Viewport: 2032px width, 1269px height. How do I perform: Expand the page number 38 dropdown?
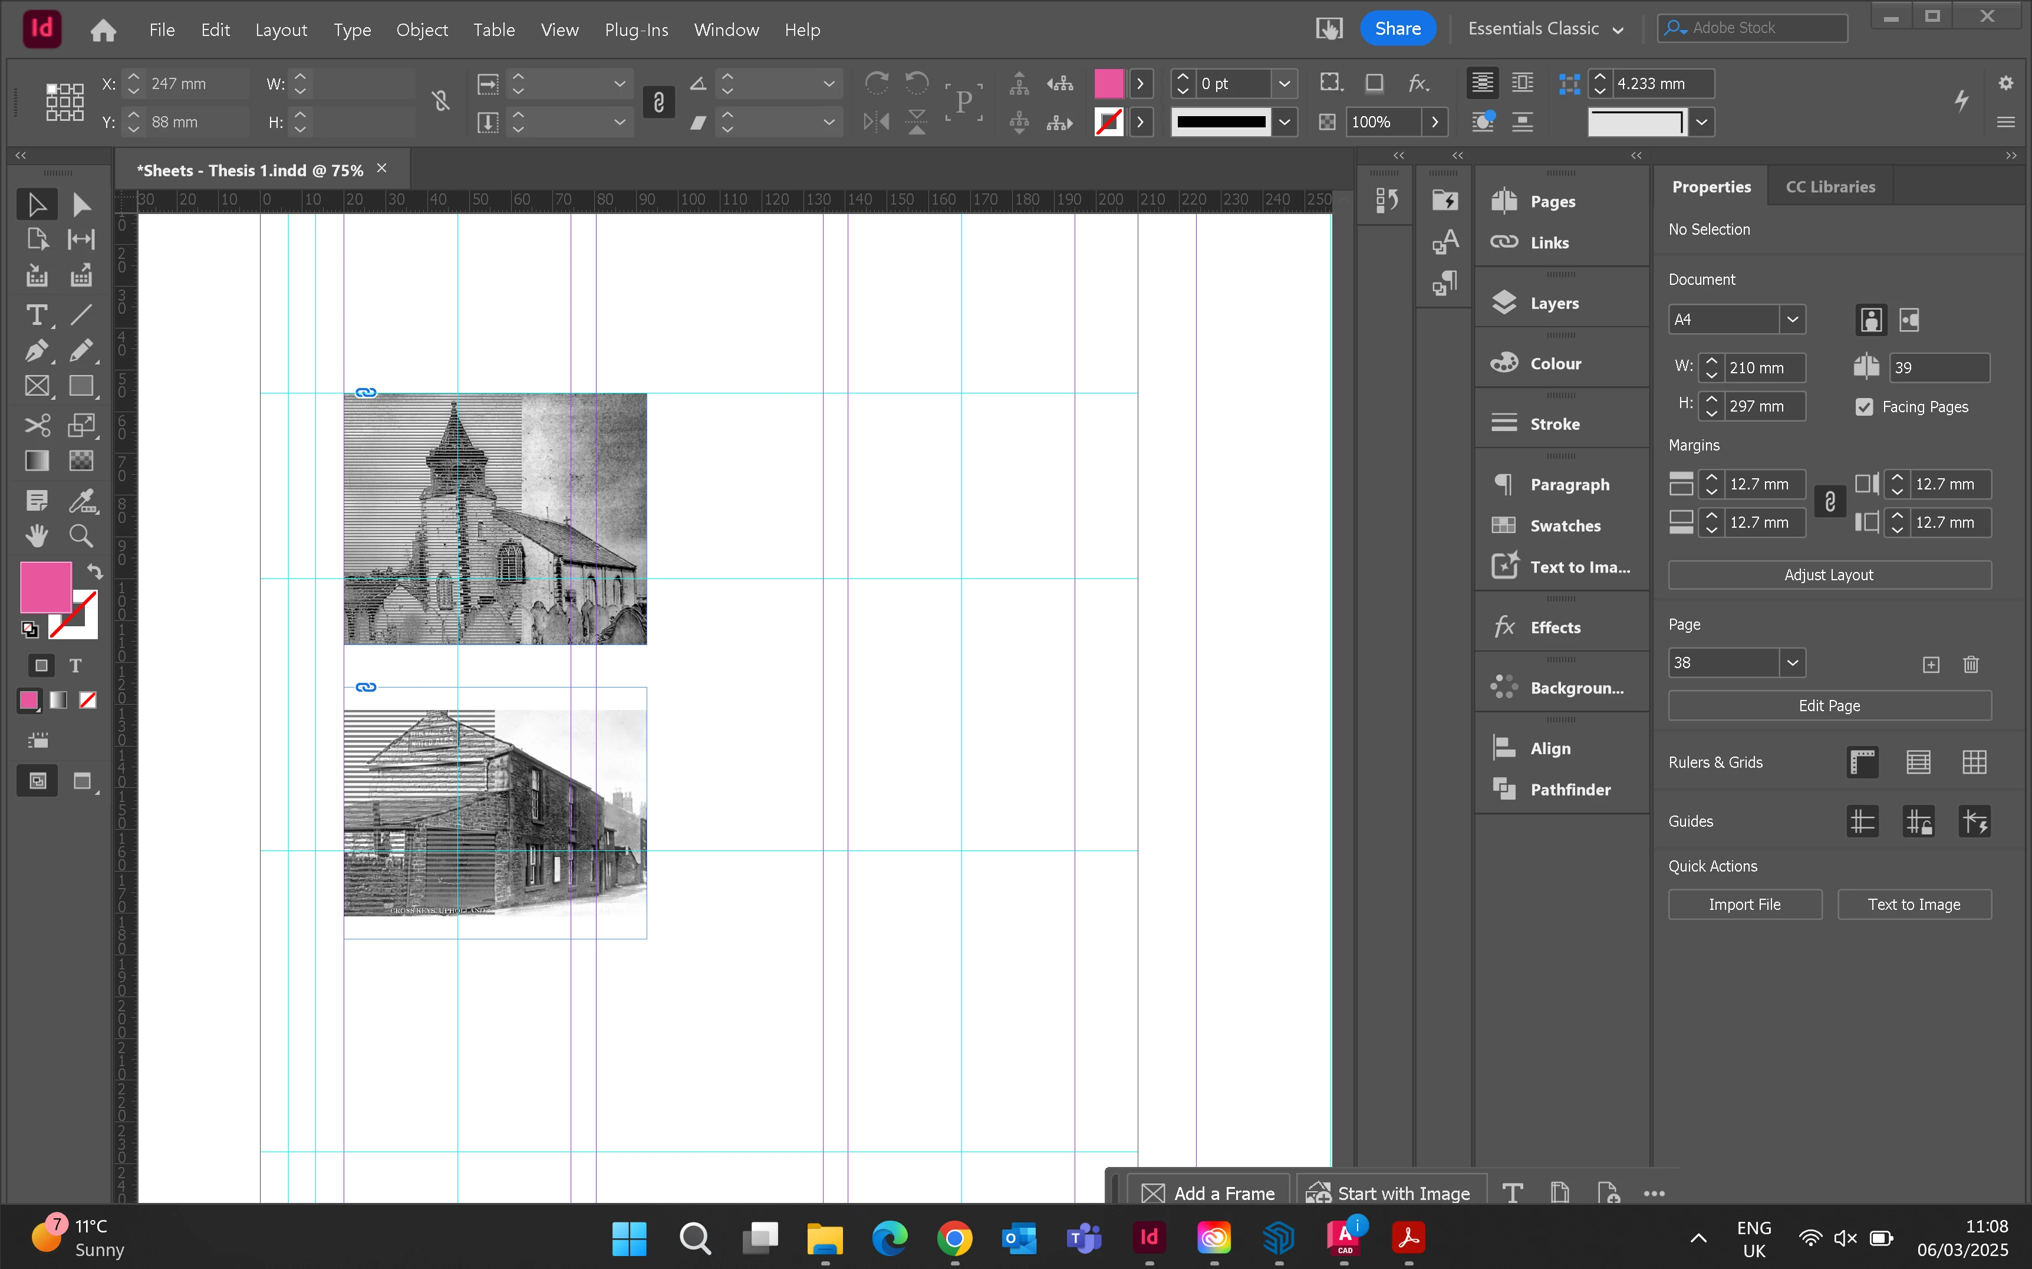click(x=1792, y=663)
